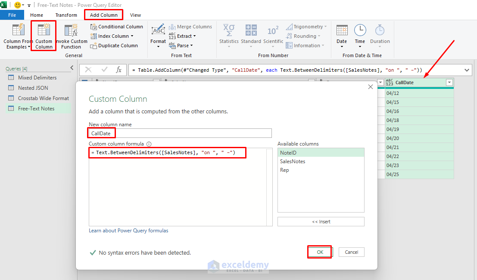The width and height of the screenshot is (477, 280).
Task: Cancel formula bar edit (X)
Action: click(x=88, y=70)
